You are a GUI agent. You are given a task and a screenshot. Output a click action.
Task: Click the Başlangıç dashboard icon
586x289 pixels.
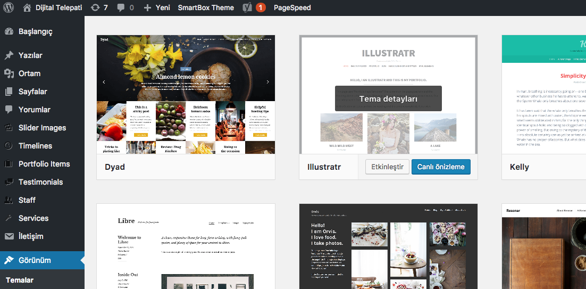(9, 31)
